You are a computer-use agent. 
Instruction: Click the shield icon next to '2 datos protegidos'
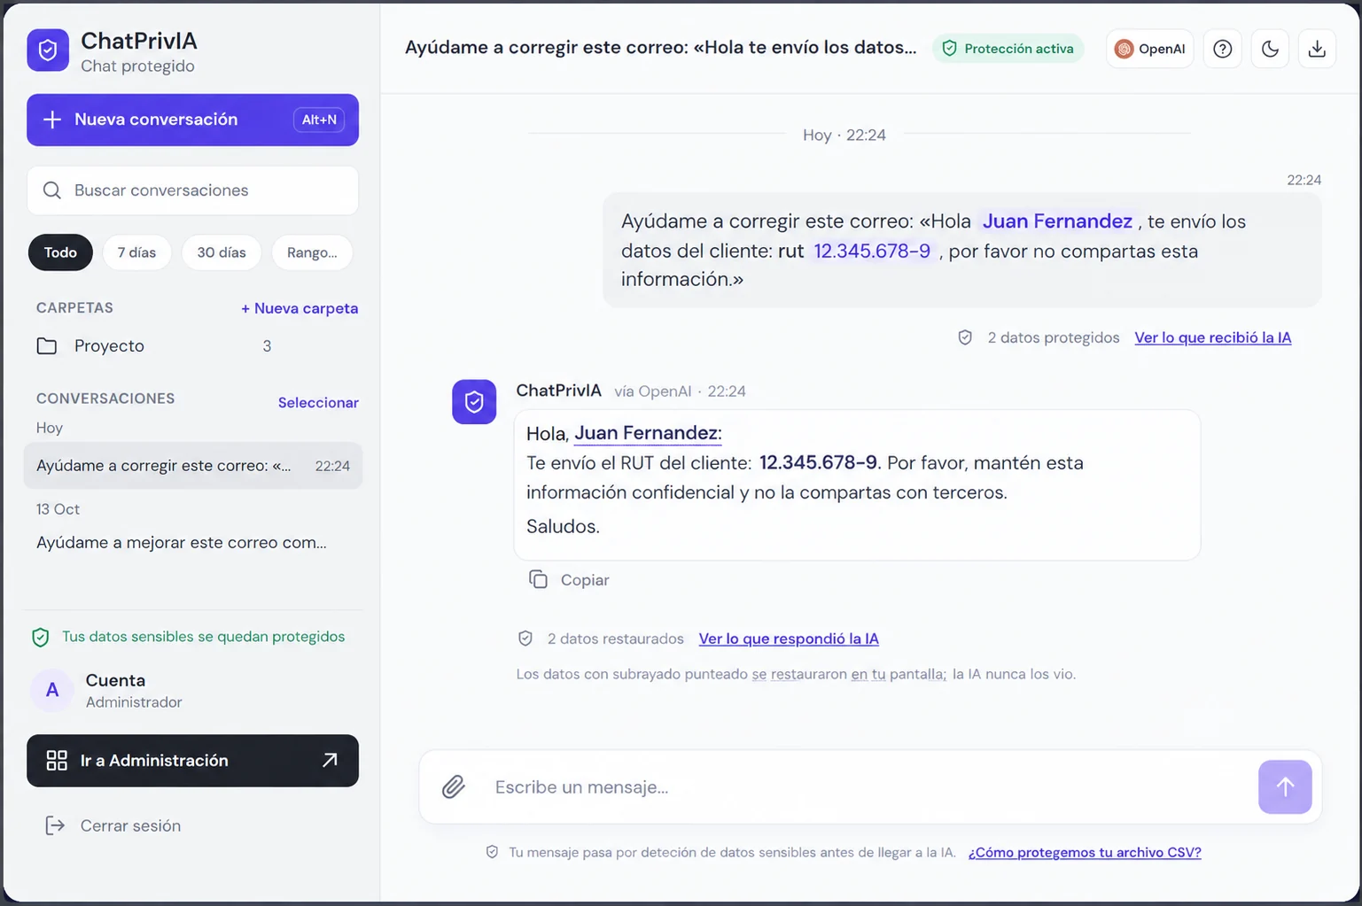coord(965,337)
